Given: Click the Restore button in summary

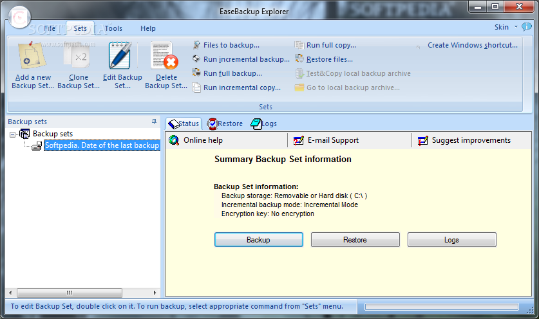Looking at the screenshot, I should 355,240.
